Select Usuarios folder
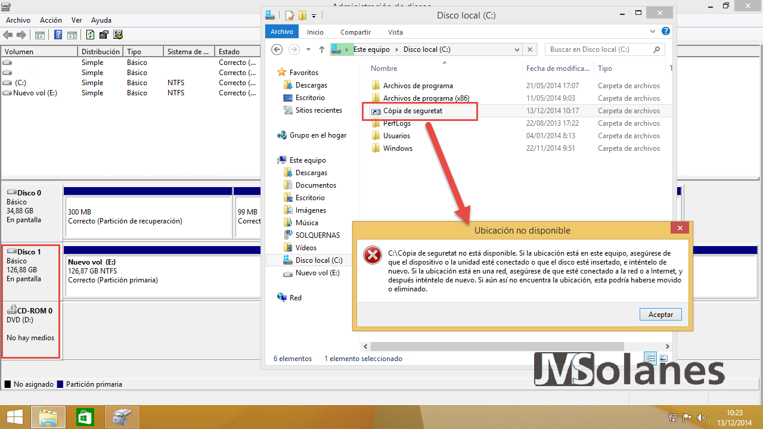763x429 pixels. (x=396, y=136)
